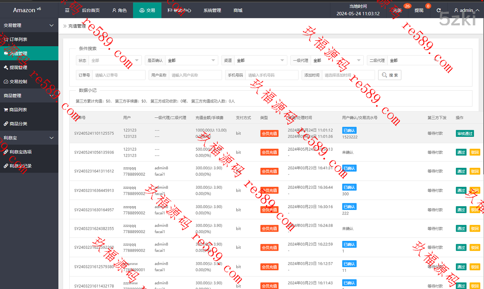Open 利息宝选项 in the sidebar
The image size is (484, 289).
(20, 152)
